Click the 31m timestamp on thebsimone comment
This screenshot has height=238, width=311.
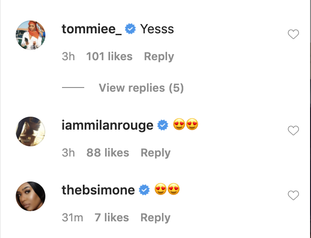click(x=73, y=218)
